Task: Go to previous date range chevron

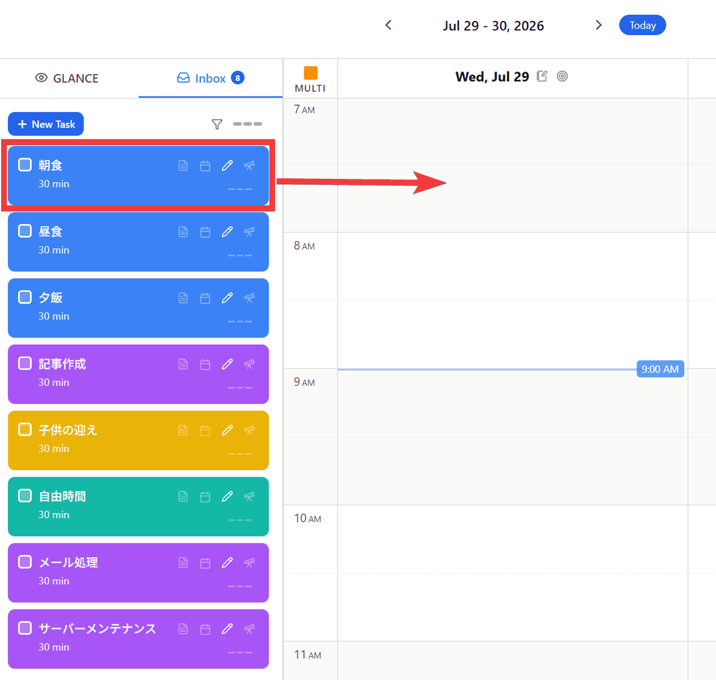Action: click(x=388, y=25)
